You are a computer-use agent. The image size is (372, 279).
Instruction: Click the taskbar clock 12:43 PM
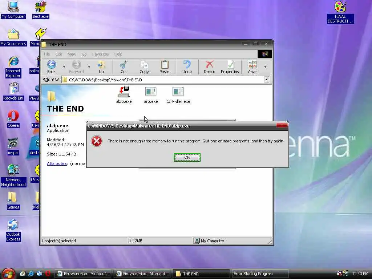click(360, 274)
